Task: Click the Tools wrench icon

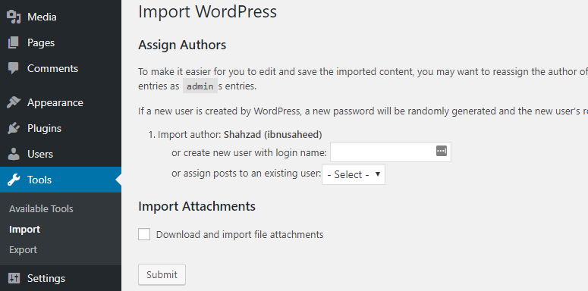Action: click(x=14, y=180)
